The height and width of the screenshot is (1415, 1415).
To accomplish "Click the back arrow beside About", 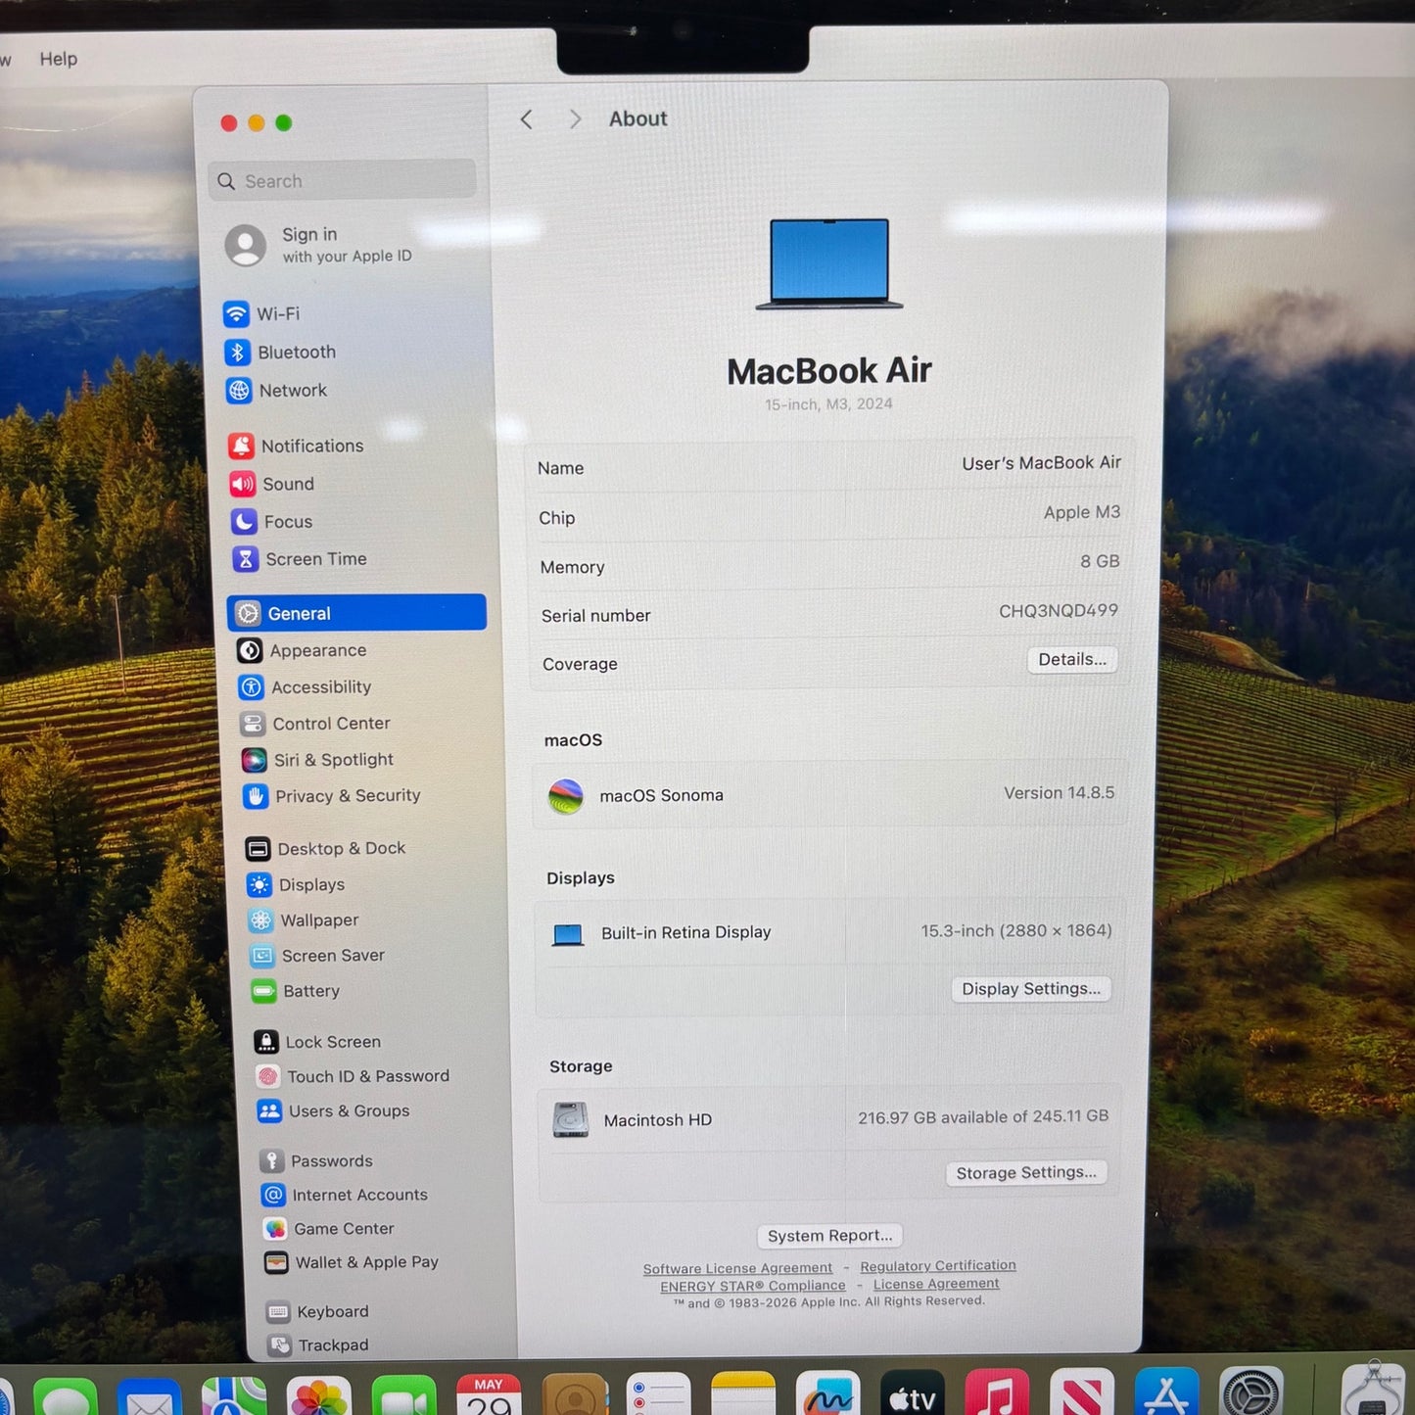I will (x=527, y=119).
